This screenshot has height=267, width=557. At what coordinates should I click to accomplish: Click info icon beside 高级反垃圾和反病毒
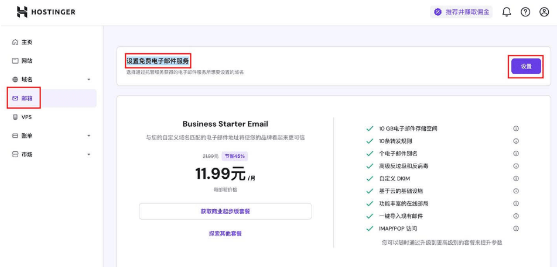[516, 166]
